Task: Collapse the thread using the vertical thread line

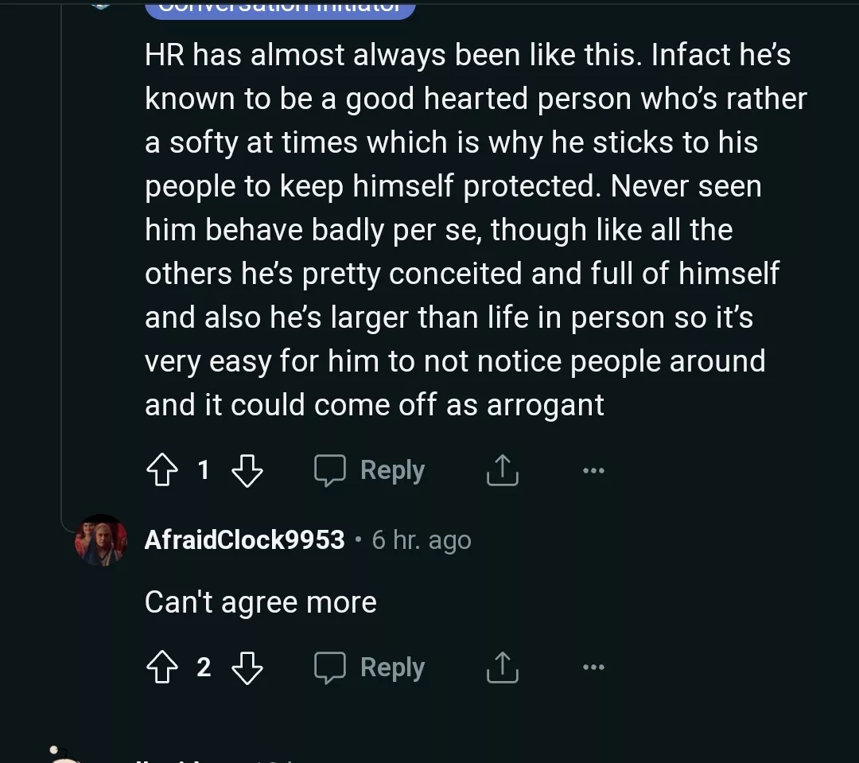Action: pos(62,263)
